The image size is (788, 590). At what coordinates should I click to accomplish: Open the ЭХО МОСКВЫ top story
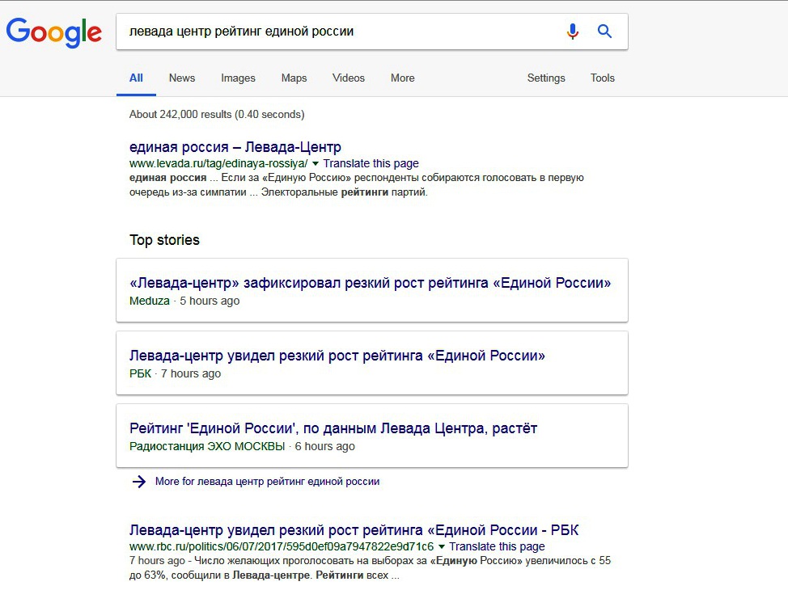372,436
